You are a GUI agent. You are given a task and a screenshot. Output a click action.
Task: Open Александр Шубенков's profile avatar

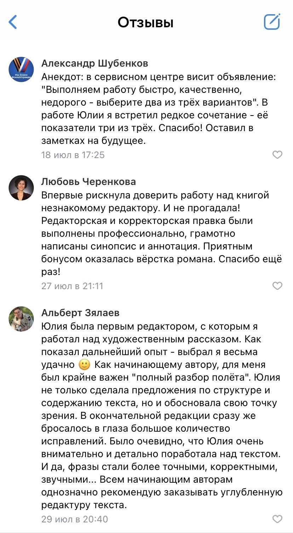[21, 70]
